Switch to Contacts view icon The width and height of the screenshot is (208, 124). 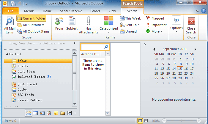click(x=42, y=113)
